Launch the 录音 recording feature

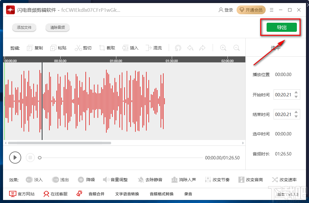pyautogui.click(x=188, y=194)
